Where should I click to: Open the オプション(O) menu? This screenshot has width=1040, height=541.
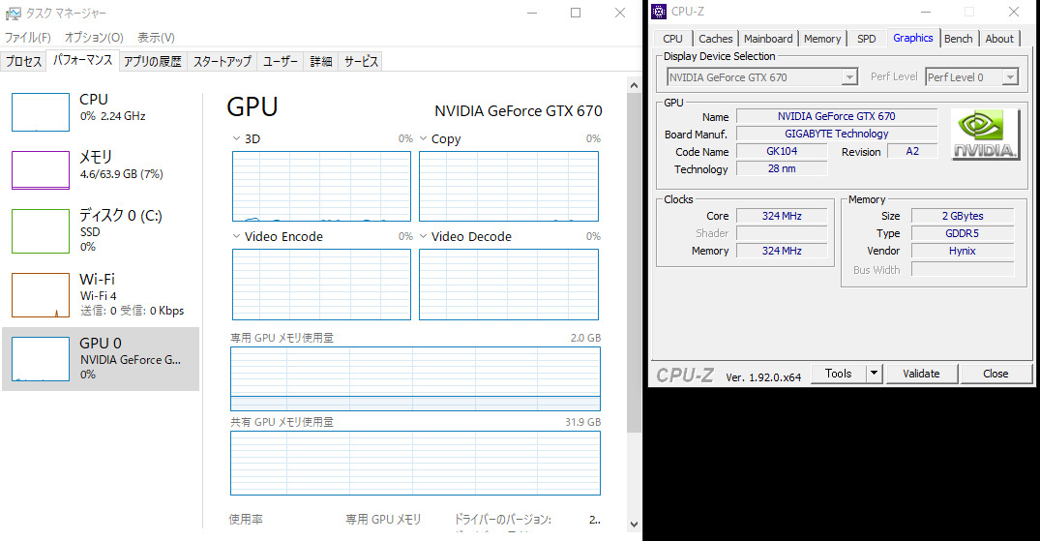(x=94, y=37)
